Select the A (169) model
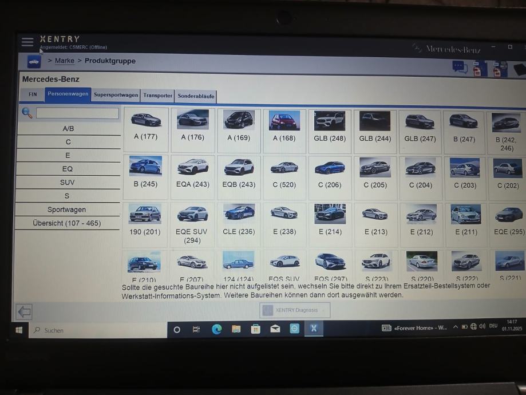The width and height of the screenshot is (526, 395). pyautogui.click(x=239, y=131)
